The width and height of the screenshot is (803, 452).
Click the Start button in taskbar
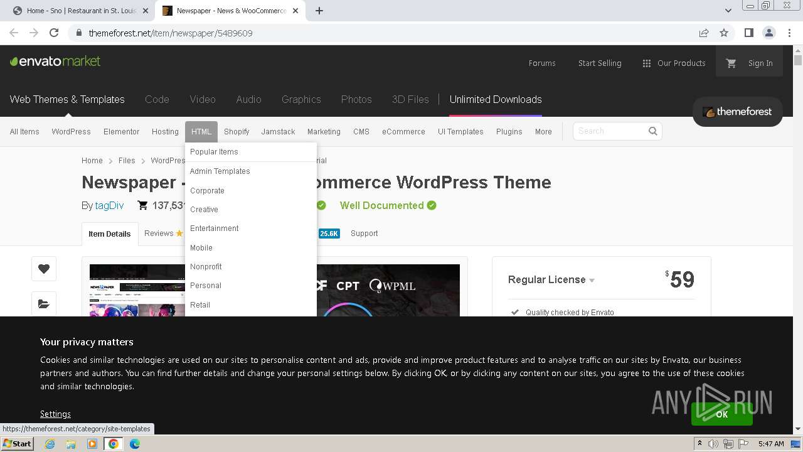click(x=18, y=443)
